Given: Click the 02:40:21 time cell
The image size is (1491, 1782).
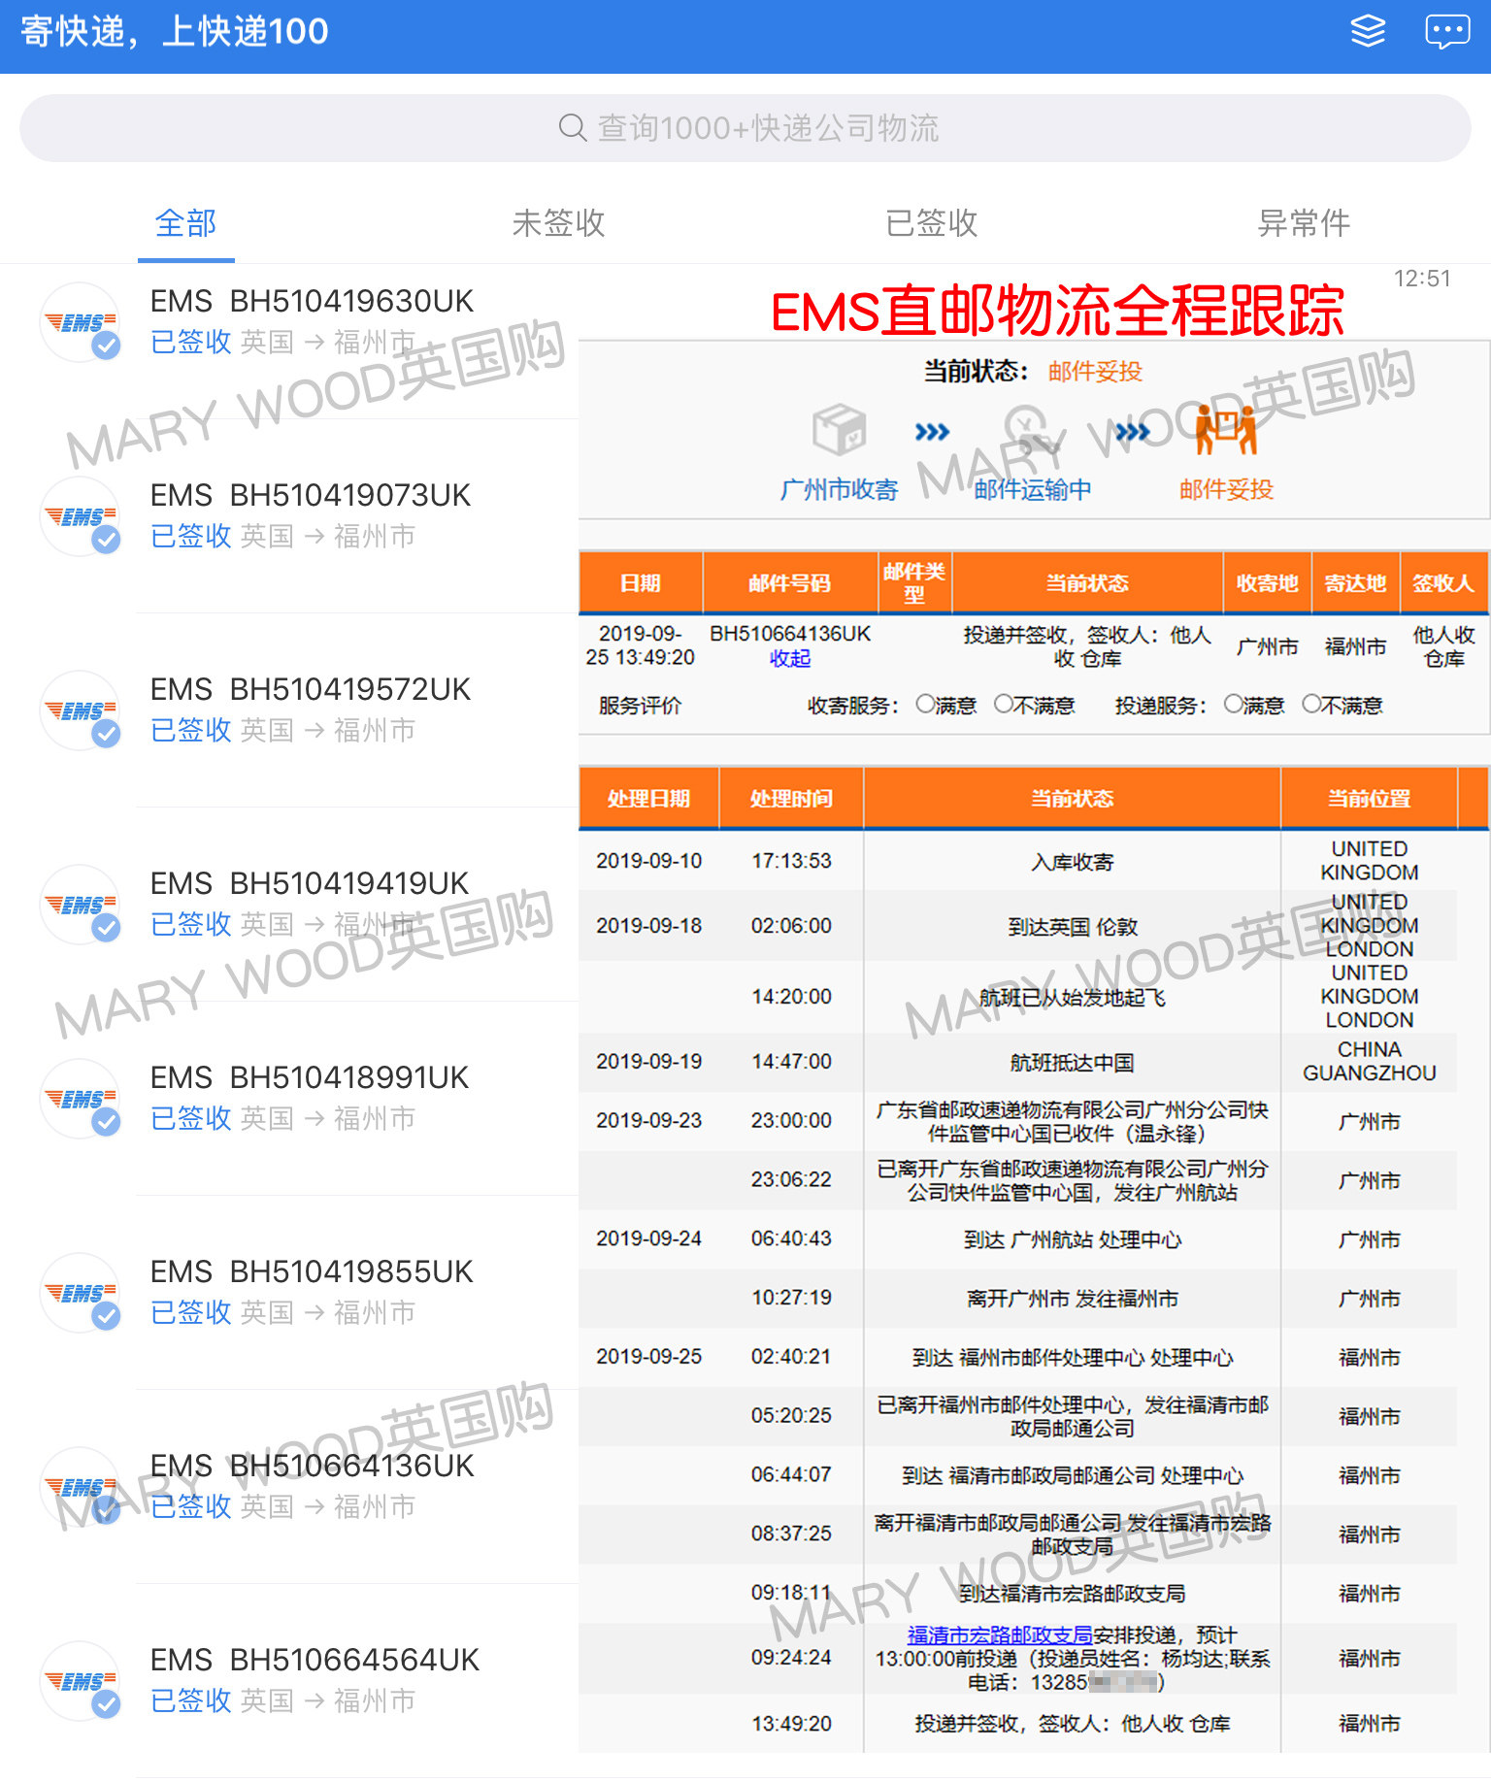Looking at the screenshot, I should pos(791,1357).
